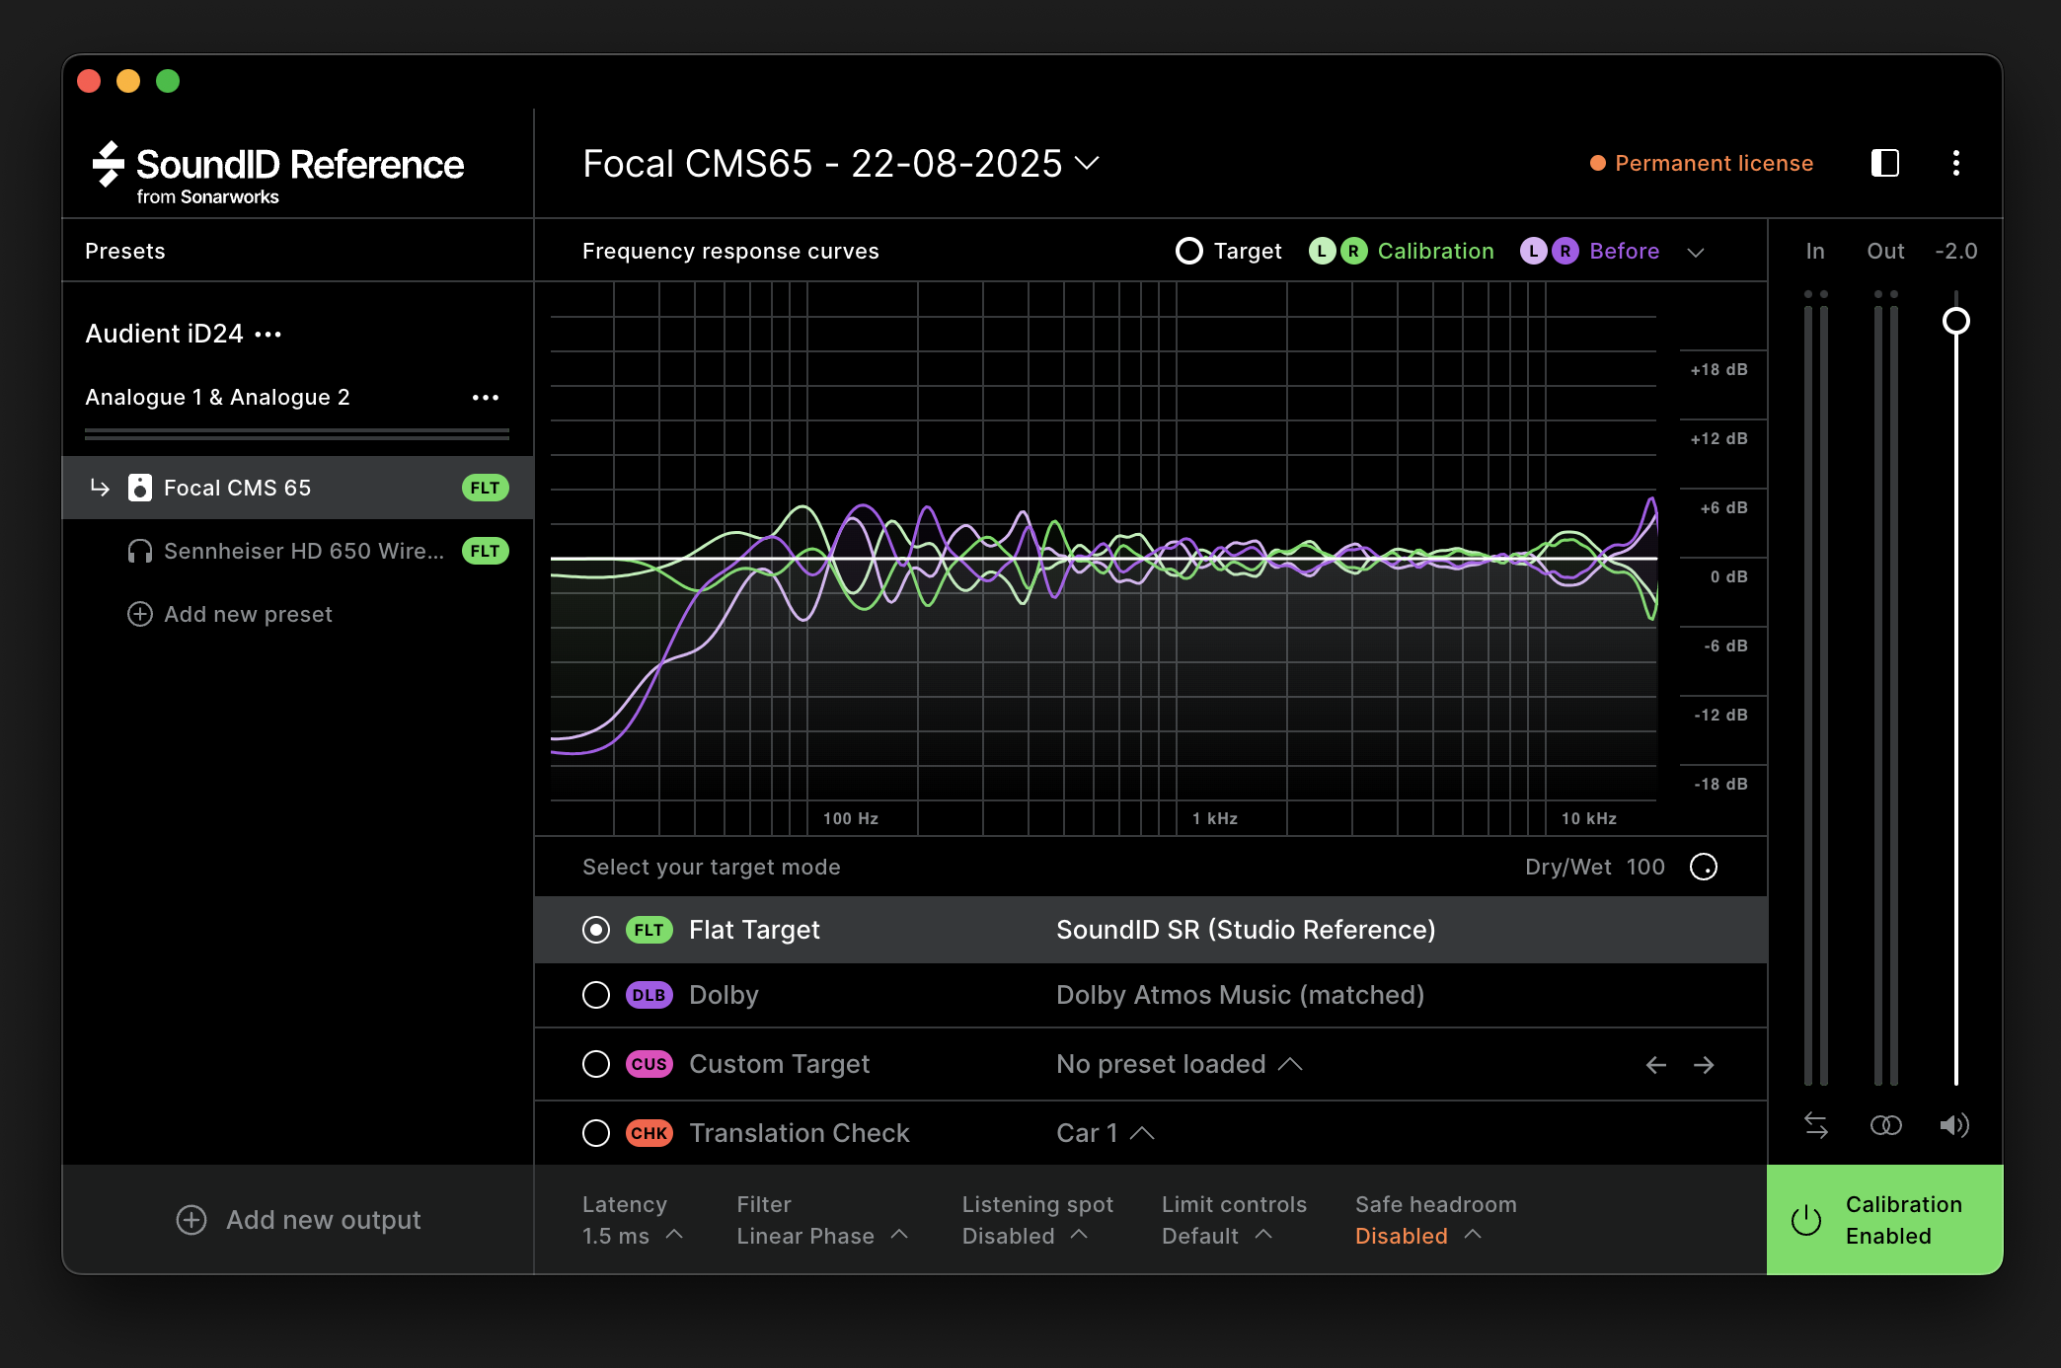Viewport: 2061px width, 1368px height.
Task: Click the Audient iD24 device name
Action: (x=164, y=334)
